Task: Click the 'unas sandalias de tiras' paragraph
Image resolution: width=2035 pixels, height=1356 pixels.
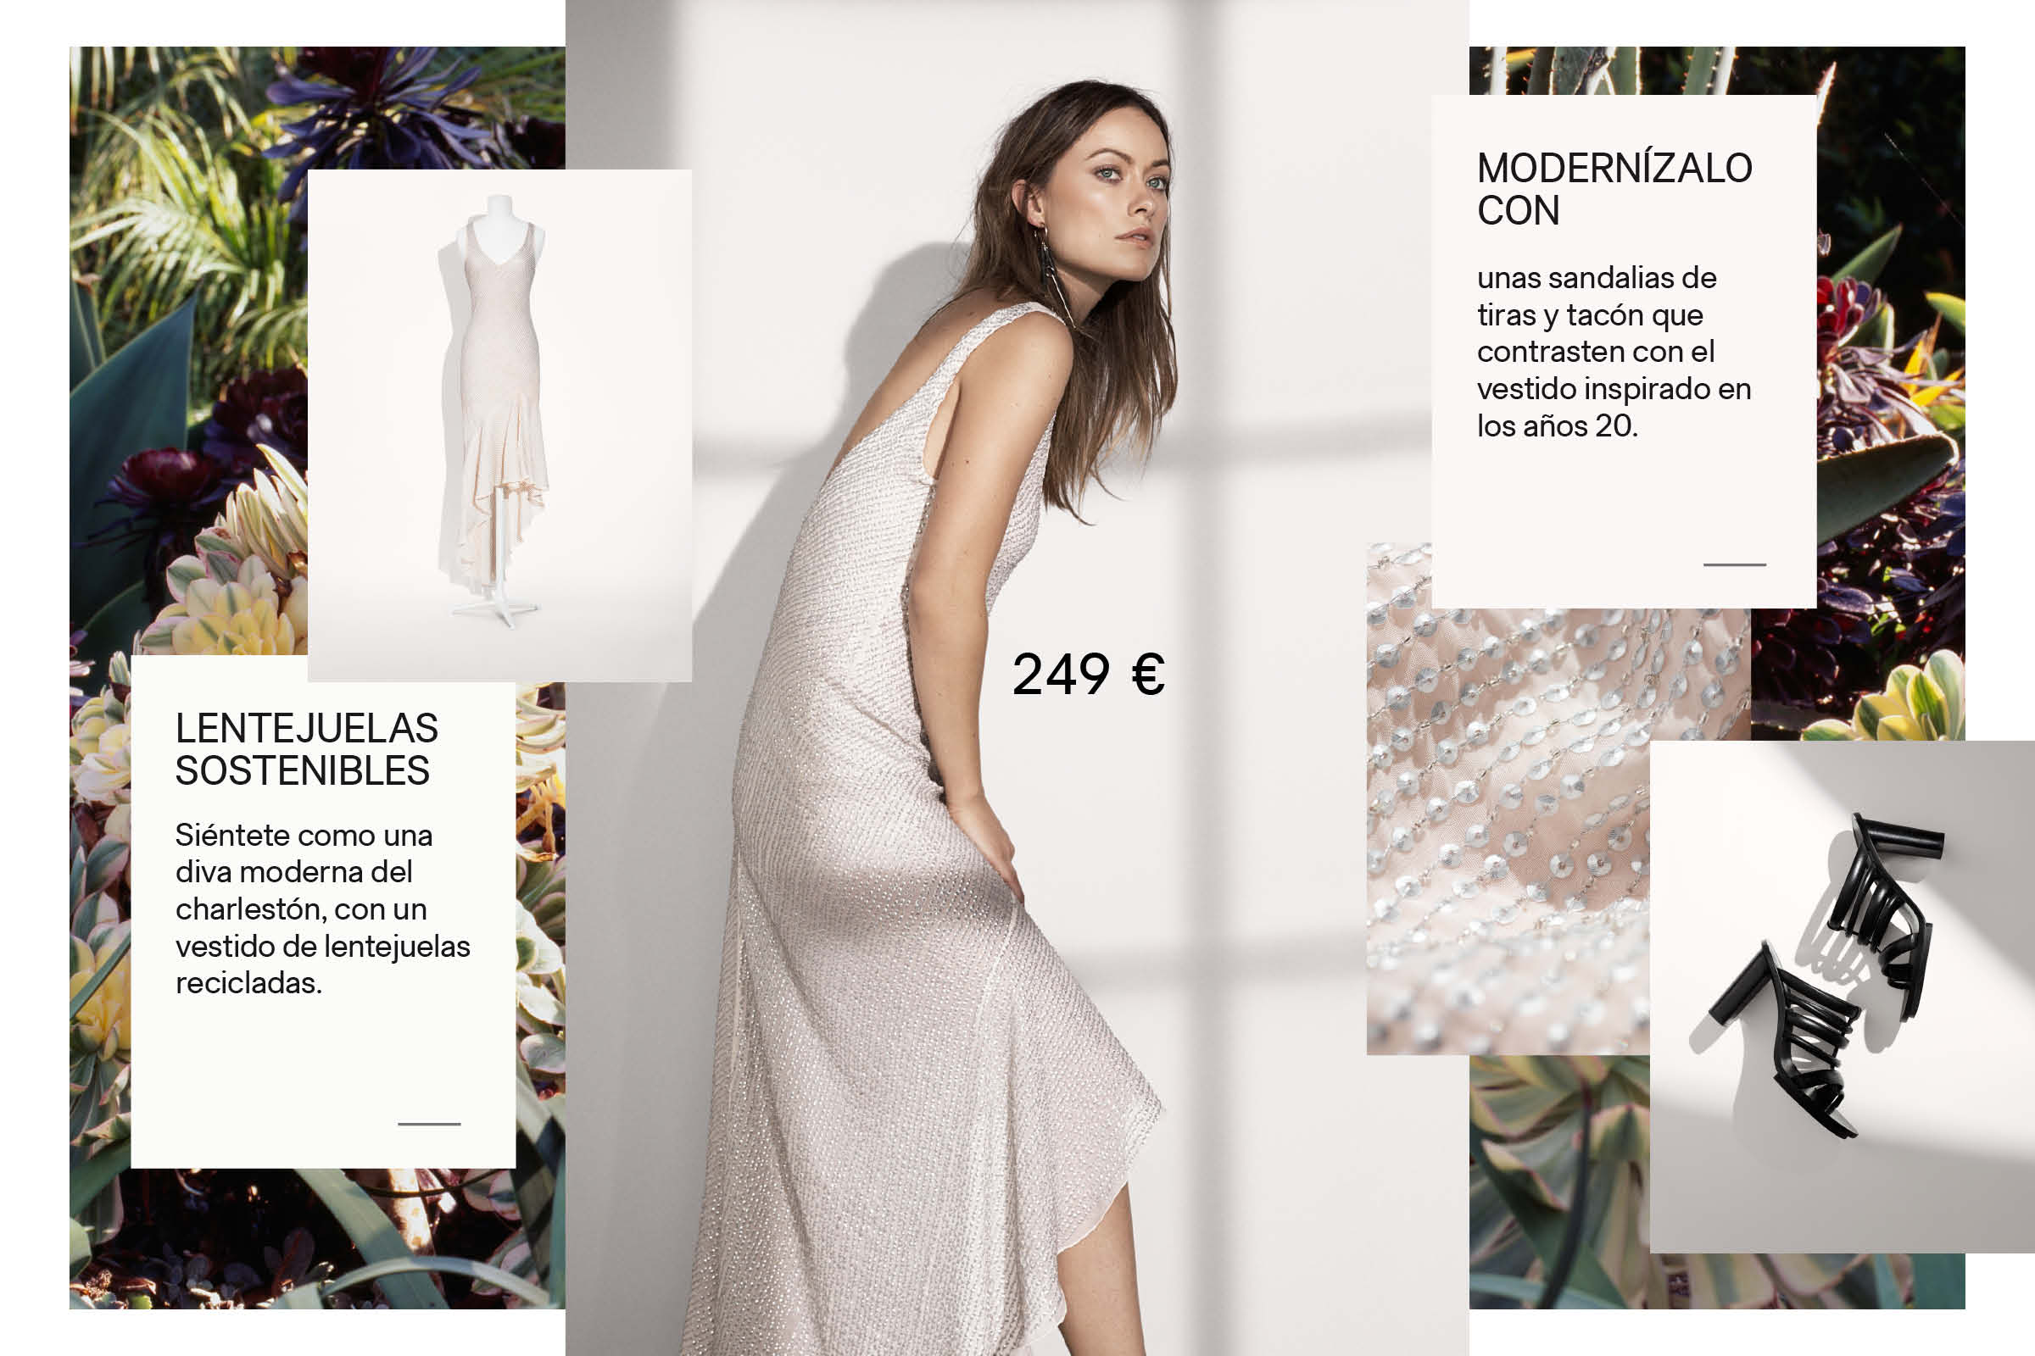Action: click(x=1614, y=351)
